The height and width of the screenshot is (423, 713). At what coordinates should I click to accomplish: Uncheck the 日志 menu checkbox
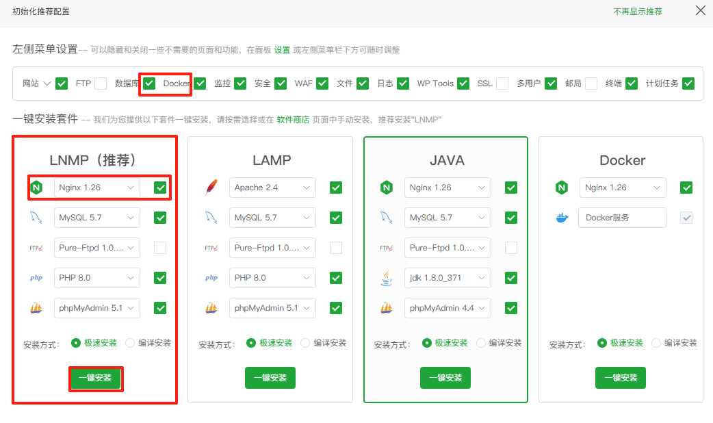point(403,84)
